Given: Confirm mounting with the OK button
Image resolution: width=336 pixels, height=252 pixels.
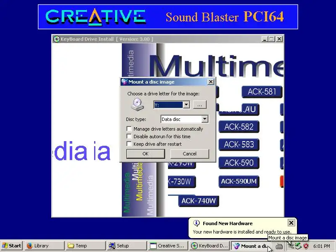Looking at the screenshot, I should click(x=145, y=154).
